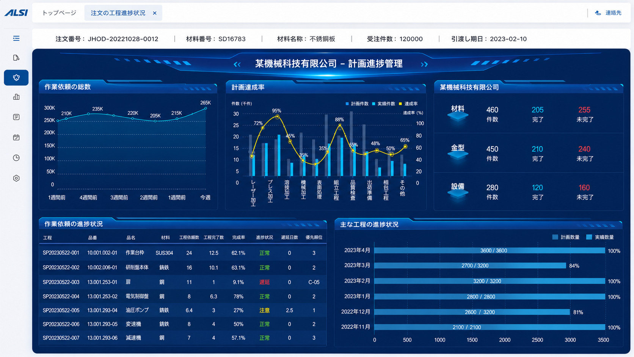Select row SP20230522-007
Viewport: 634px width, 357px height.
coord(183,338)
